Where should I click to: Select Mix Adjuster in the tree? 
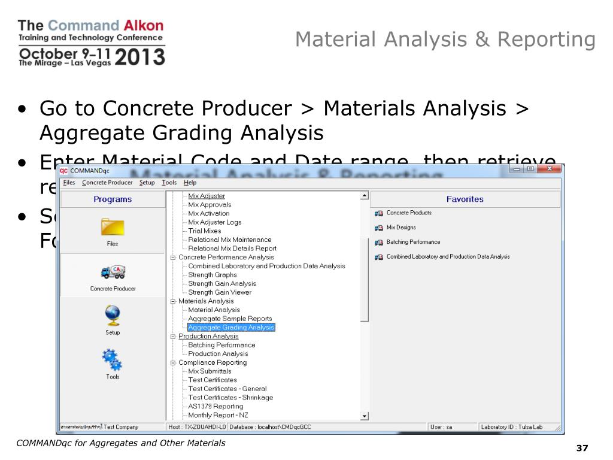coord(207,196)
